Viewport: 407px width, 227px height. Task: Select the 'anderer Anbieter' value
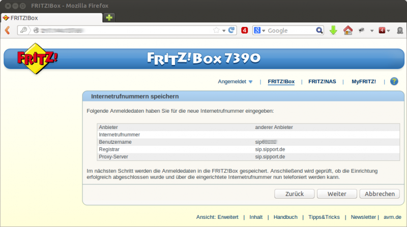(x=274, y=127)
